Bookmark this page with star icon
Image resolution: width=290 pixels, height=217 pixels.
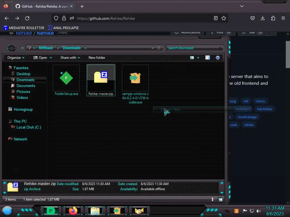(x=224, y=18)
